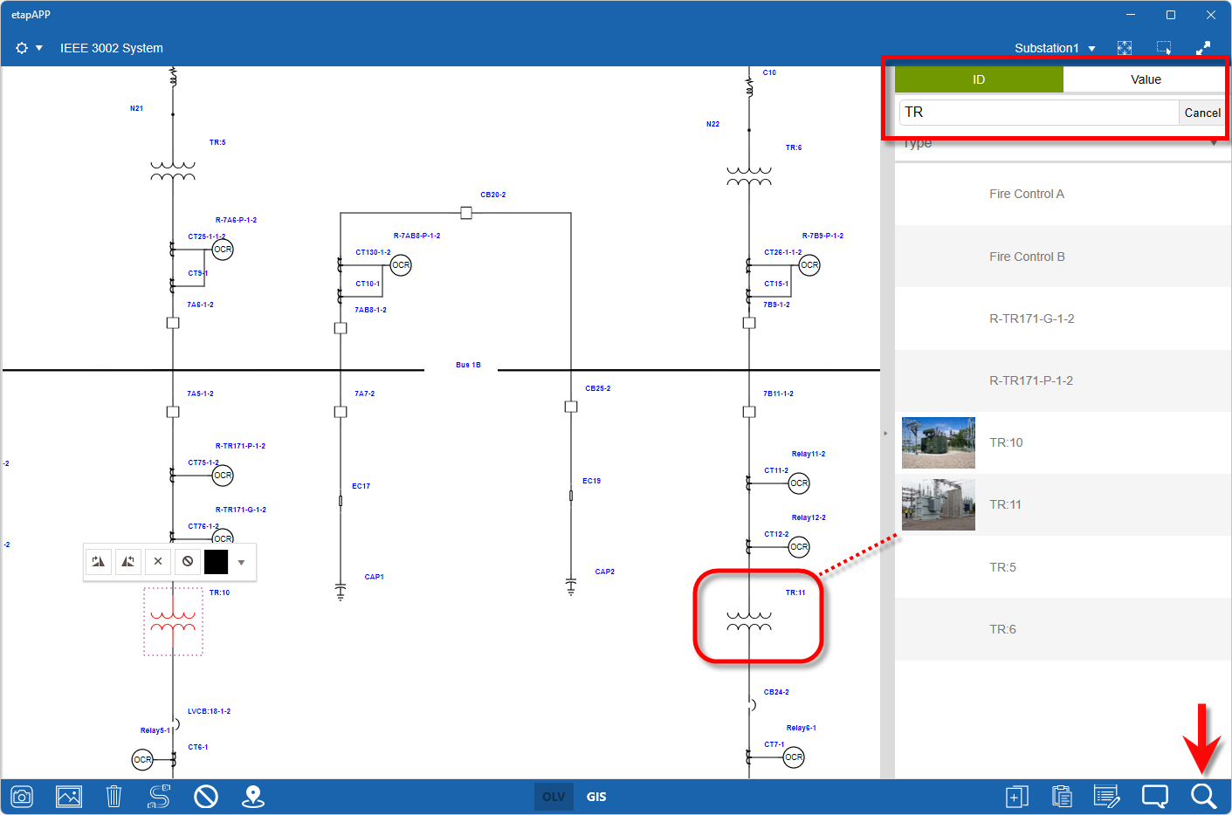The width and height of the screenshot is (1232, 815).
Task: Click the X button in floating toolbar
Action: tap(158, 562)
